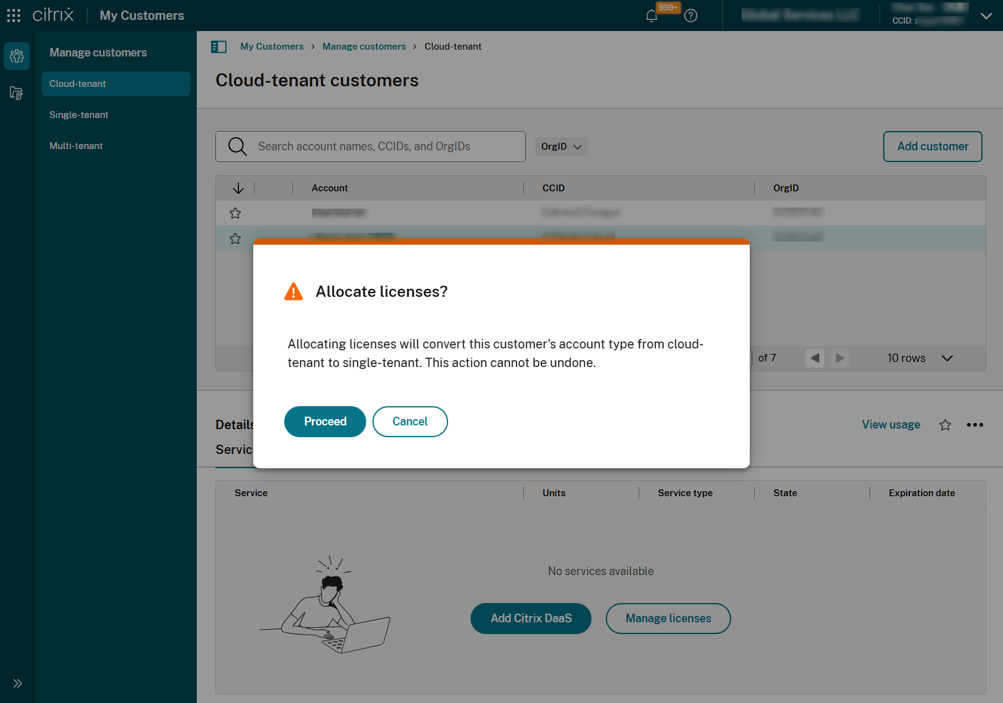
Task: Open the ellipsis more-options menu near View usage
Action: pyautogui.click(x=974, y=425)
